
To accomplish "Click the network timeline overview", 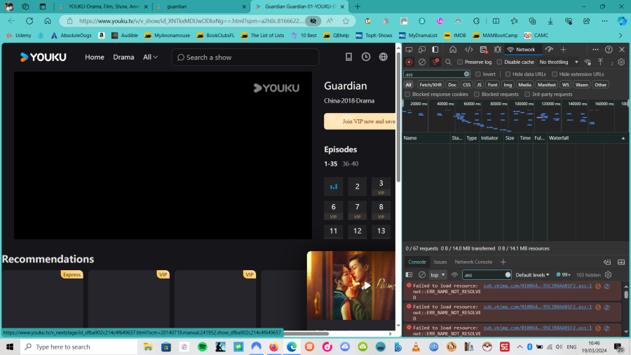I will 515,116.
